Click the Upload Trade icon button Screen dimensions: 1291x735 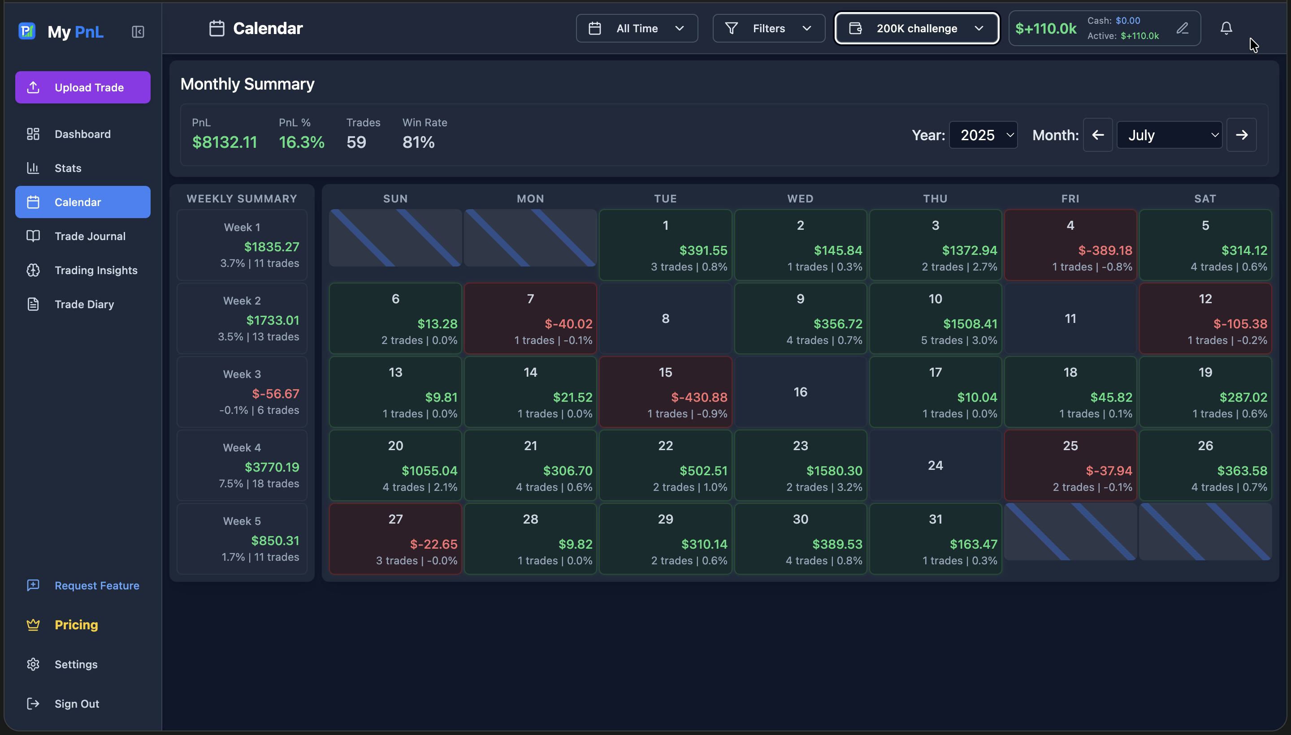click(32, 87)
